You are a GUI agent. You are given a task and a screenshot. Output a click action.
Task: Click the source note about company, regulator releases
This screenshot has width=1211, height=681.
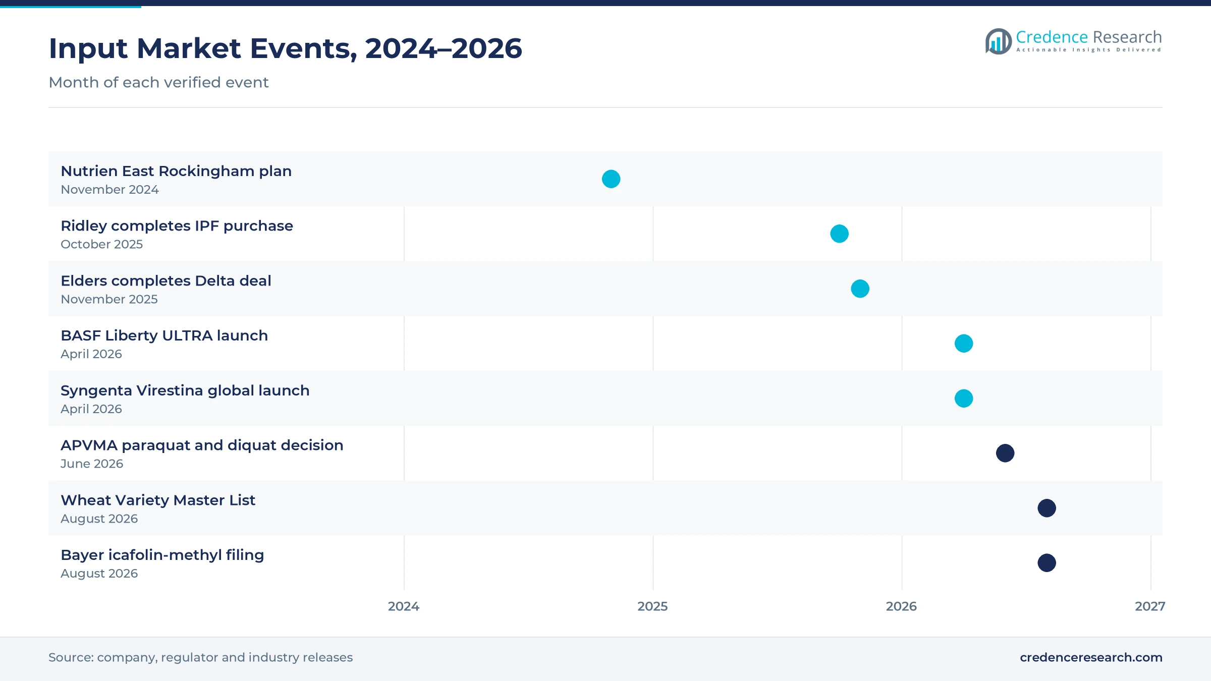(x=200, y=657)
